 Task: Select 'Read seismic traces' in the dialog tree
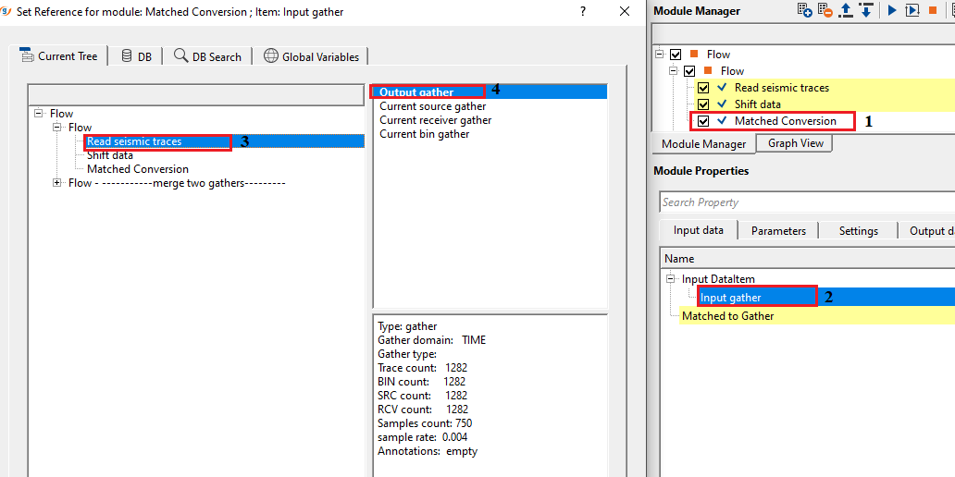click(x=134, y=141)
